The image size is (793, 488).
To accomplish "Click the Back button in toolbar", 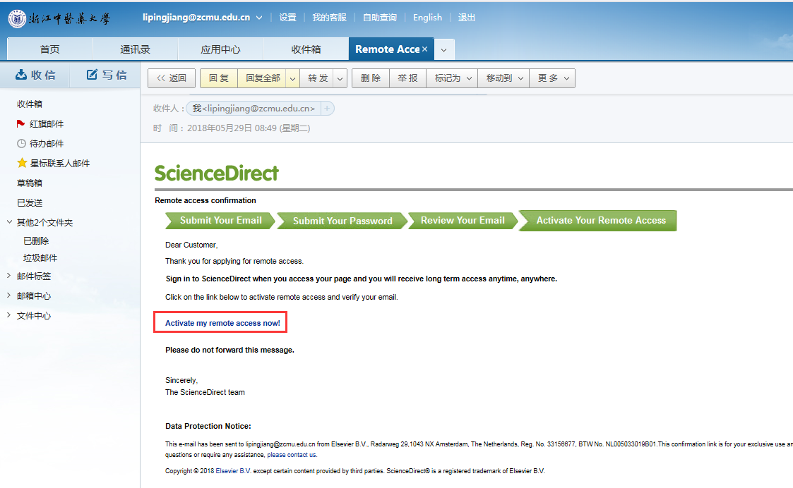I will (172, 78).
